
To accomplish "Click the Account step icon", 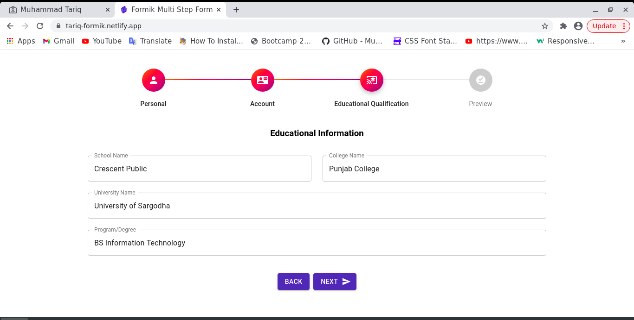I will (263, 80).
